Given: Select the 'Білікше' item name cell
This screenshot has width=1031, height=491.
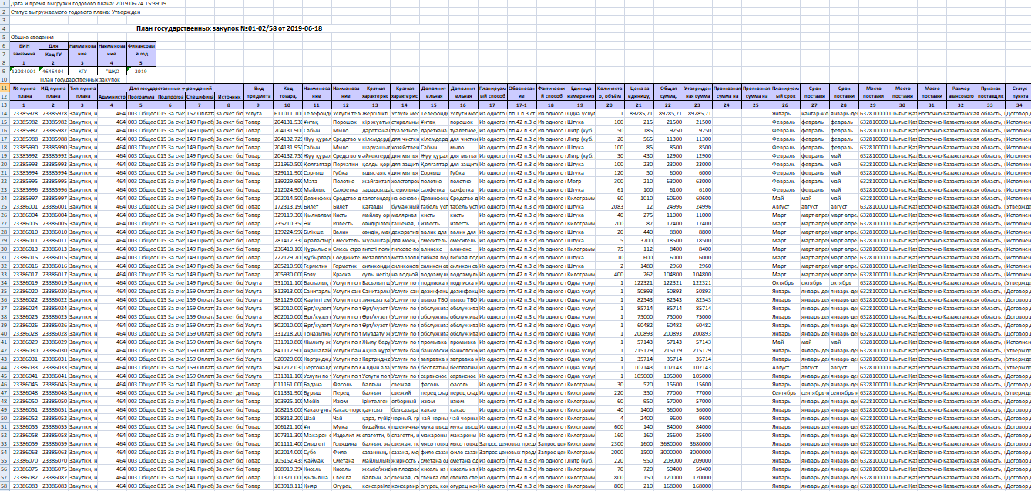Looking at the screenshot, I should pos(317,232).
